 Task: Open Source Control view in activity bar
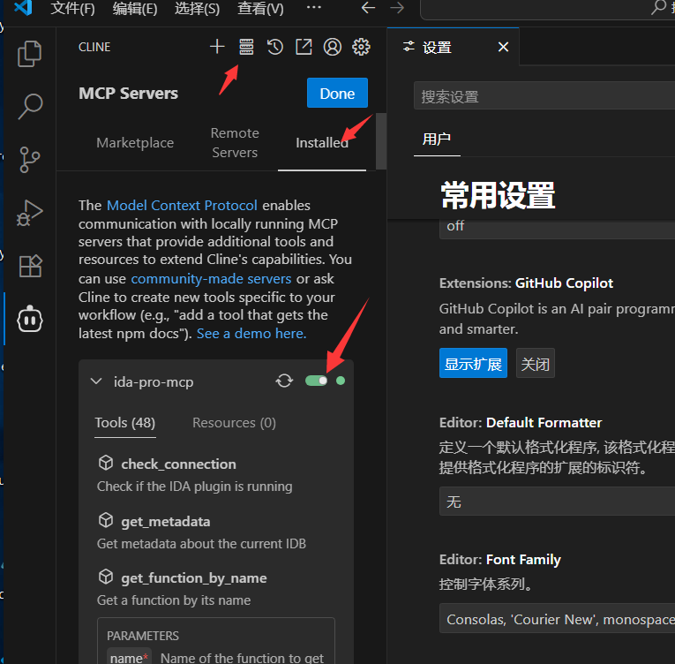tap(30, 160)
